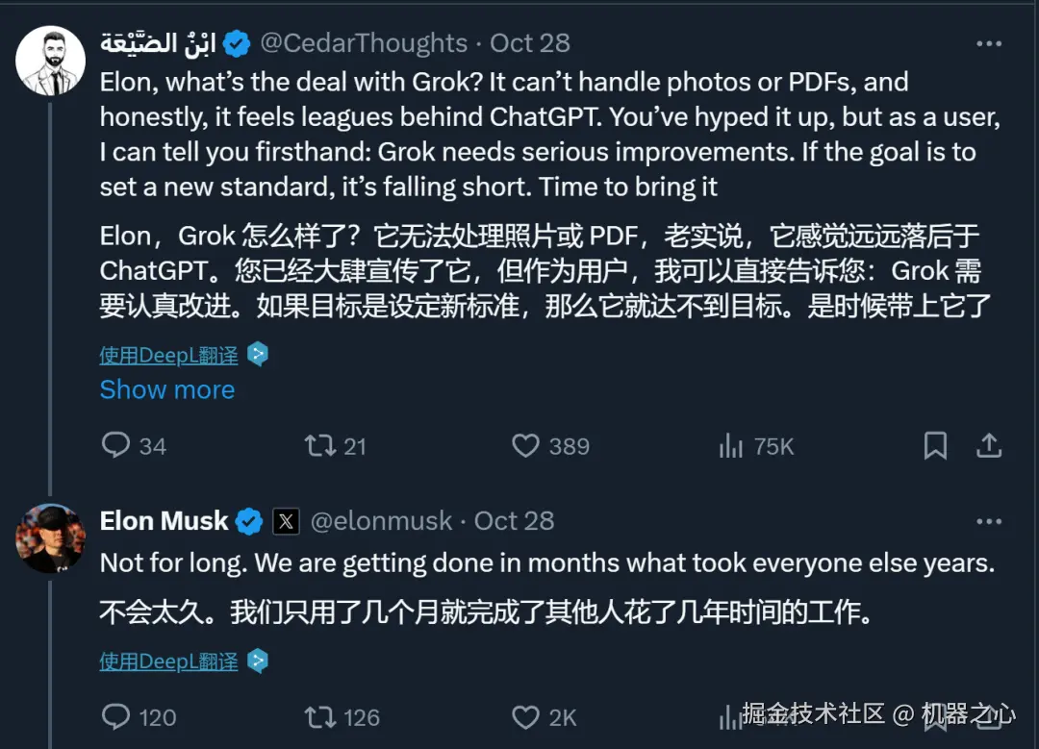Click Elon Musk's blue verified checkmark

[x=249, y=521]
